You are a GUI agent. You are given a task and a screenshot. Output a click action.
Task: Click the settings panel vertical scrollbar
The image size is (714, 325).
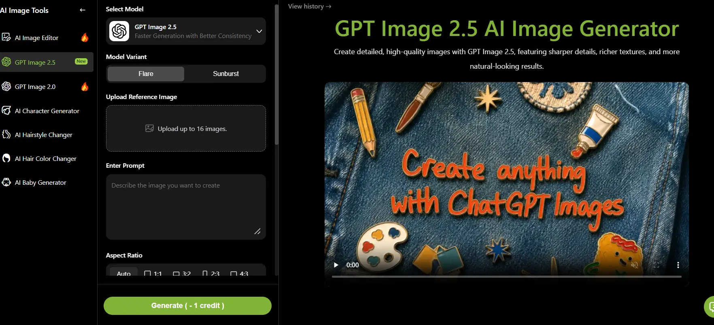(x=276, y=75)
